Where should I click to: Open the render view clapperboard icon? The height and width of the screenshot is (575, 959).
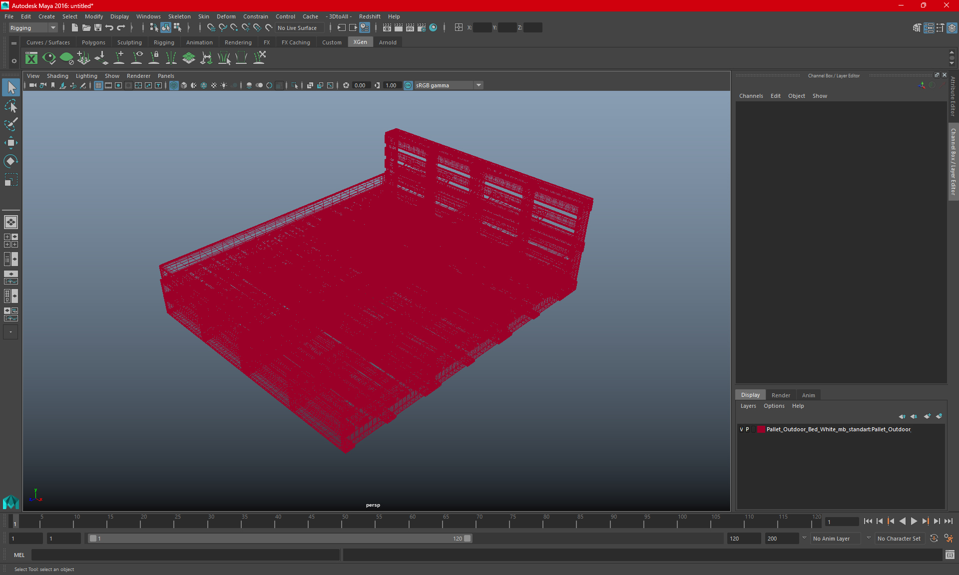(x=387, y=28)
